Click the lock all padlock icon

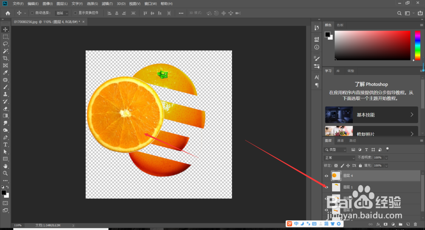[360, 165]
